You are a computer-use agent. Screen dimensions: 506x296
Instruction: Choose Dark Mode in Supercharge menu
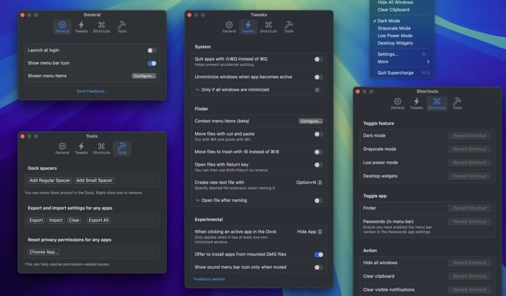click(x=402, y=20)
